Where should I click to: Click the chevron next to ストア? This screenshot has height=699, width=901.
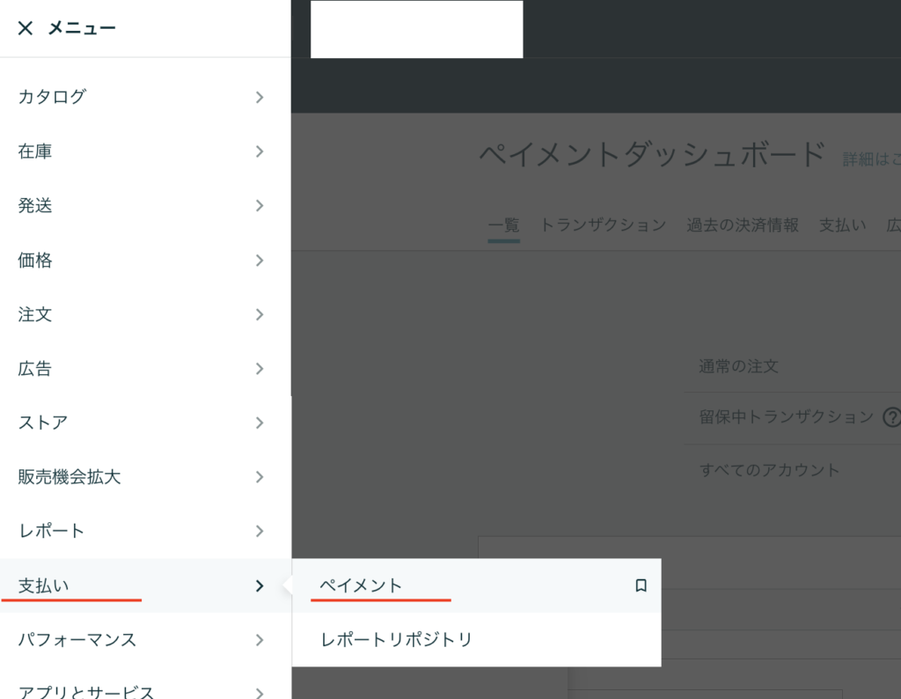(x=260, y=423)
